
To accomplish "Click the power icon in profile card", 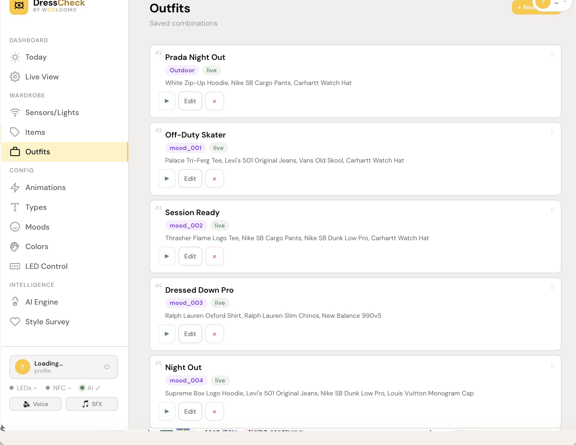I will coord(107,367).
